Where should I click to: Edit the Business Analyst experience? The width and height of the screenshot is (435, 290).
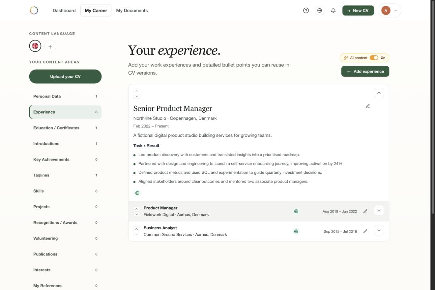(x=365, y=231)
